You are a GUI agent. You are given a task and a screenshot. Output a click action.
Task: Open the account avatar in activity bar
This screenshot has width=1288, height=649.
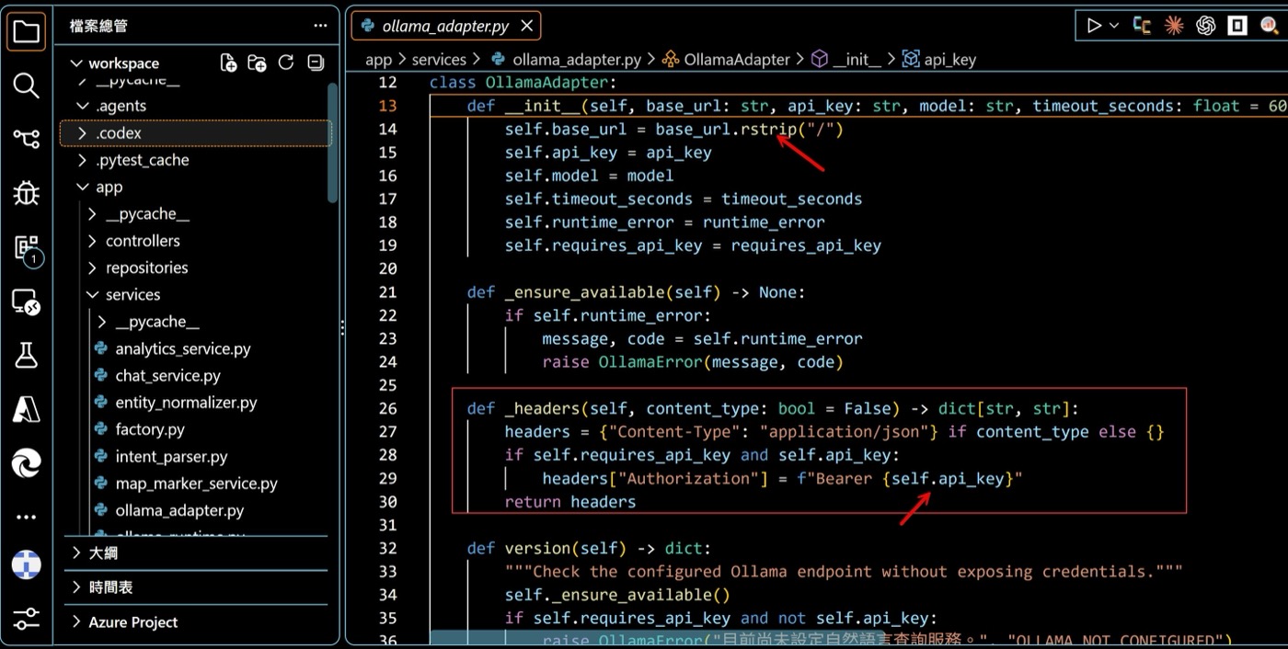[26, 564]
